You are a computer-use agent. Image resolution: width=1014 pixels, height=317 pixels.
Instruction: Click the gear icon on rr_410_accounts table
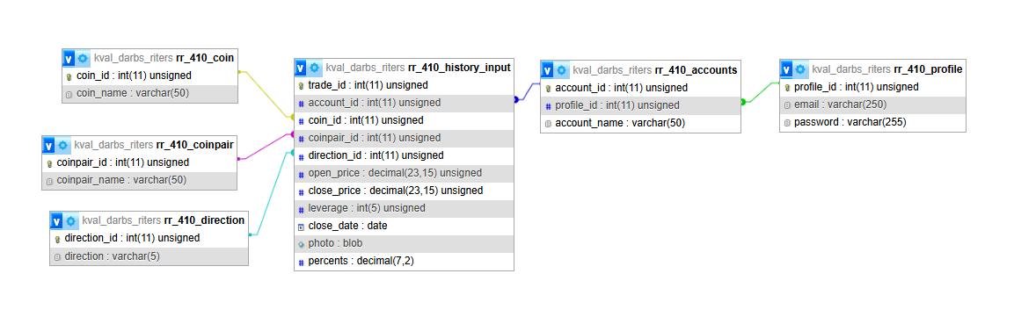tap(561, 70)
